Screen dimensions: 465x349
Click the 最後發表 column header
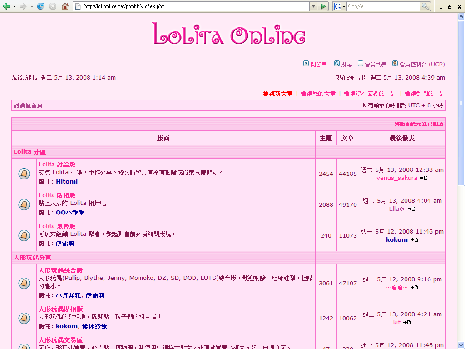point(402,138)
